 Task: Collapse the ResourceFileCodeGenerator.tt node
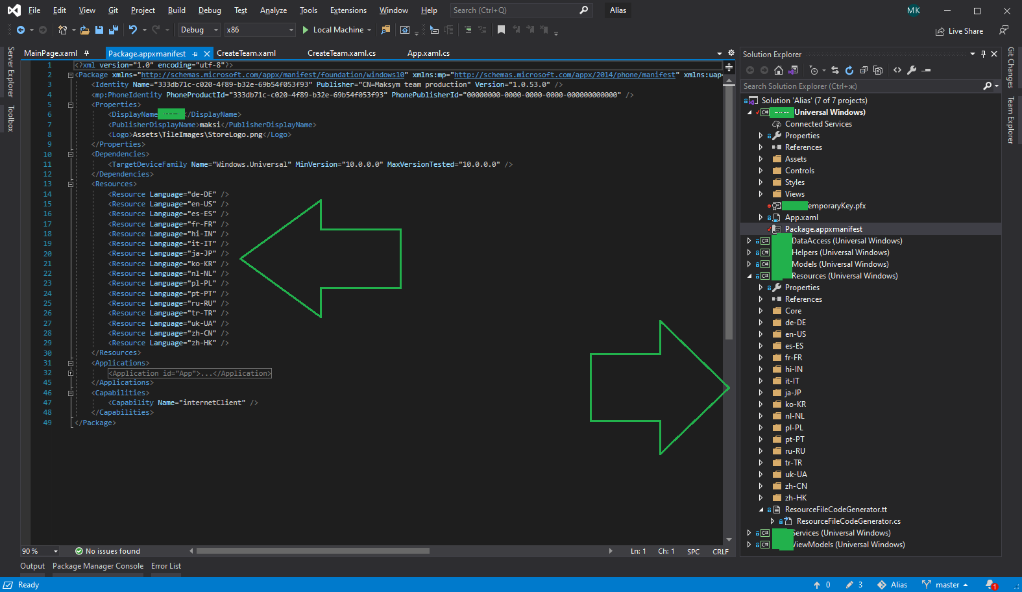[x=760, y=510]
